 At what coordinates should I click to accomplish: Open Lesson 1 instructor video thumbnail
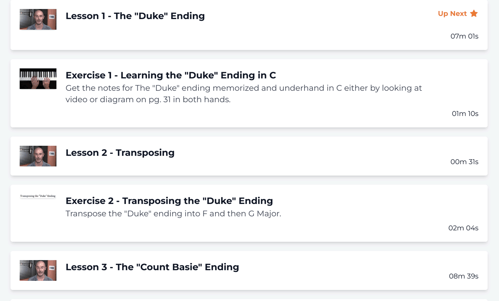click(38, 19)
